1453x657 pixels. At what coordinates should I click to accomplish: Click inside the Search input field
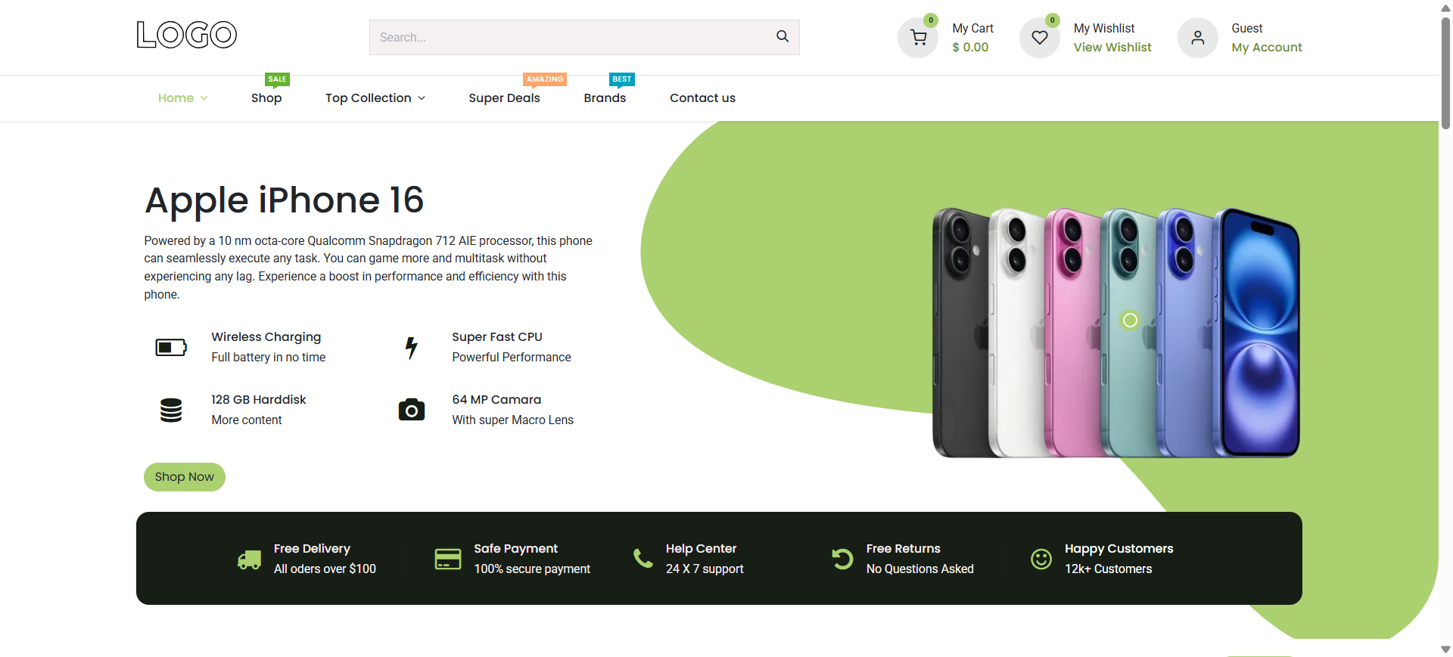[x=571, y=37]
